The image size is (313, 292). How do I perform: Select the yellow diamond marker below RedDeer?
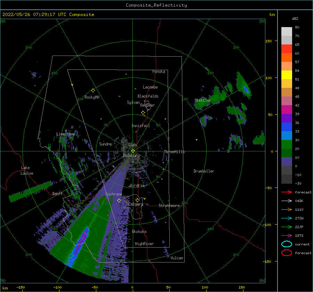[x=143, y=113]
